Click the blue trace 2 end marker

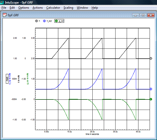151,89
